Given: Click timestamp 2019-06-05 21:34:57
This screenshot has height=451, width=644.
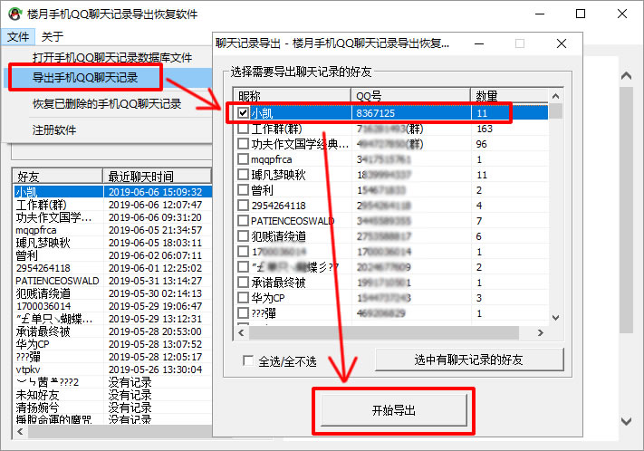Looking at the screenshot, I should point(155,230).
